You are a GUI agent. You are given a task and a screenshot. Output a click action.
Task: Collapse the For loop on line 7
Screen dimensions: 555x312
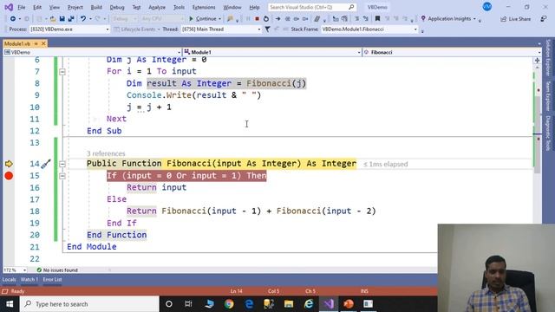pyautogui.click(x=62, y=72)
